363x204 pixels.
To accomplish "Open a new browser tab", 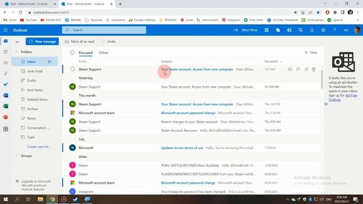I will click(120, 4).
